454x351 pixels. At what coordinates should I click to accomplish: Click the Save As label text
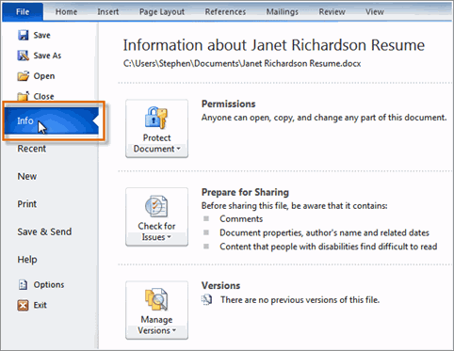click(47, 56)
